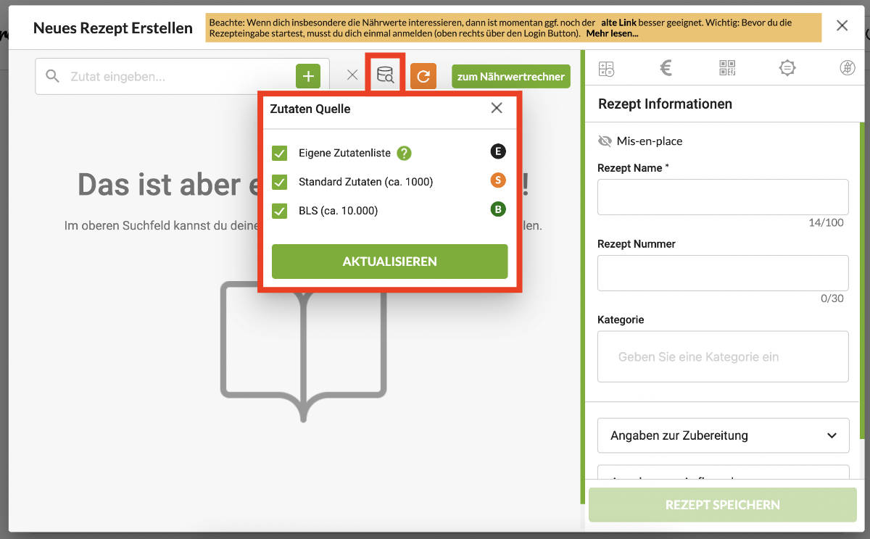Click the orange refresh icon button
This screenshot has width=870, height=539.
423,76
